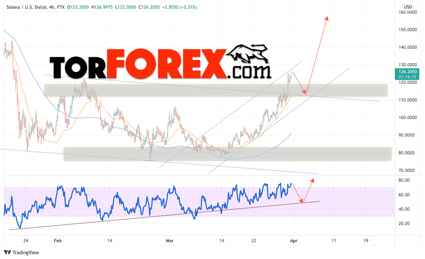Click the 130.0000 price axis label

pyautogui.click(x=407, y=65)
